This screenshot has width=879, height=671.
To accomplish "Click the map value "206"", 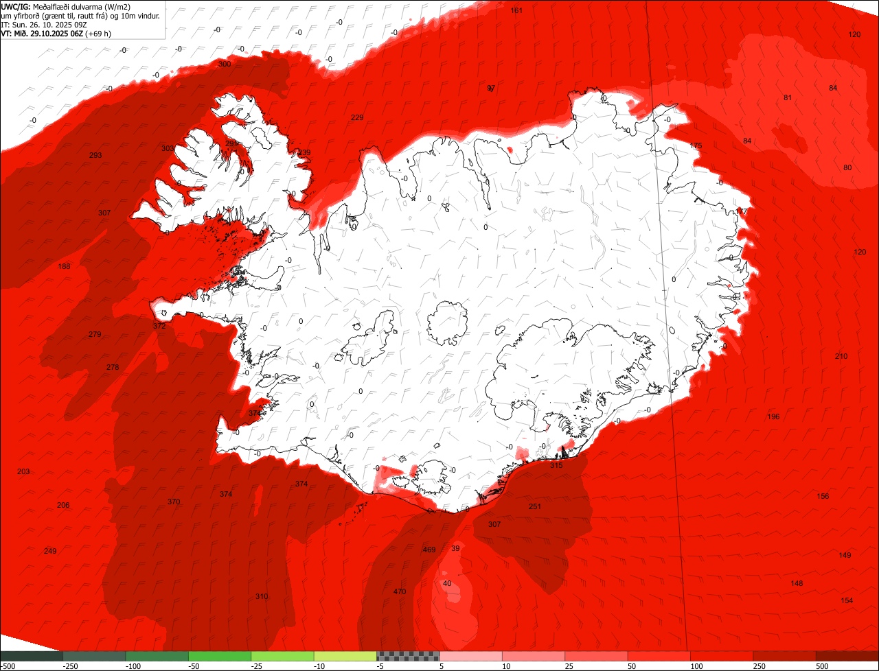I will tap(63, 505).
